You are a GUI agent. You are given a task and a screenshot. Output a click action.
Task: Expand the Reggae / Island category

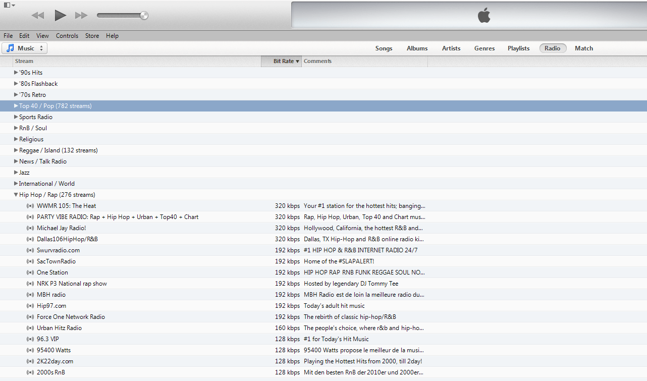click(x=16, y=150)
